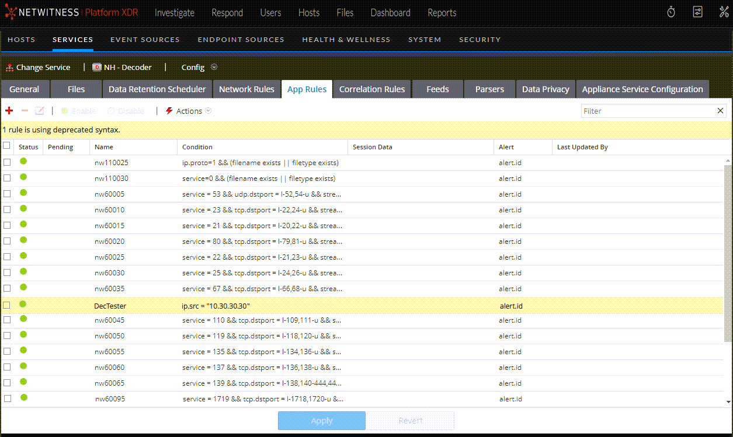Click inside the Filter text field

point(647,111)
